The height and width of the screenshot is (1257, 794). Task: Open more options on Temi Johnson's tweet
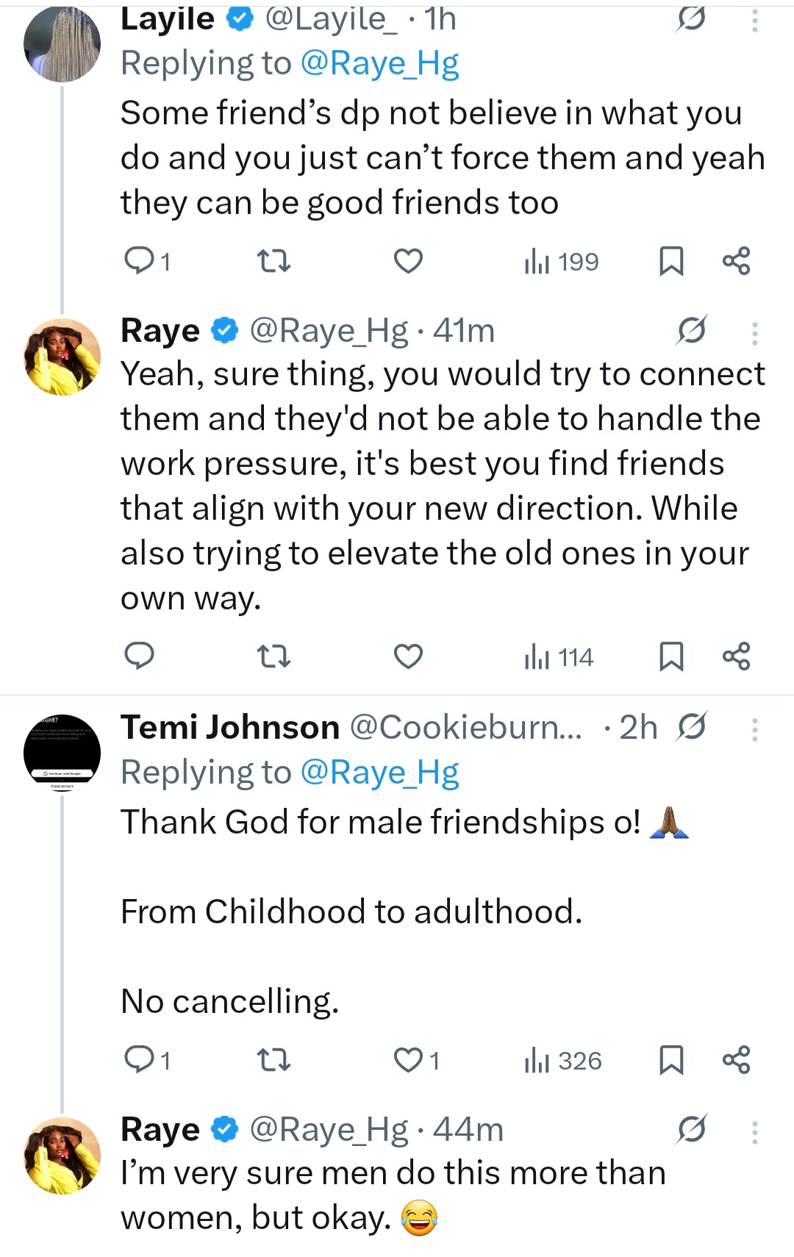tap(754, 729)
